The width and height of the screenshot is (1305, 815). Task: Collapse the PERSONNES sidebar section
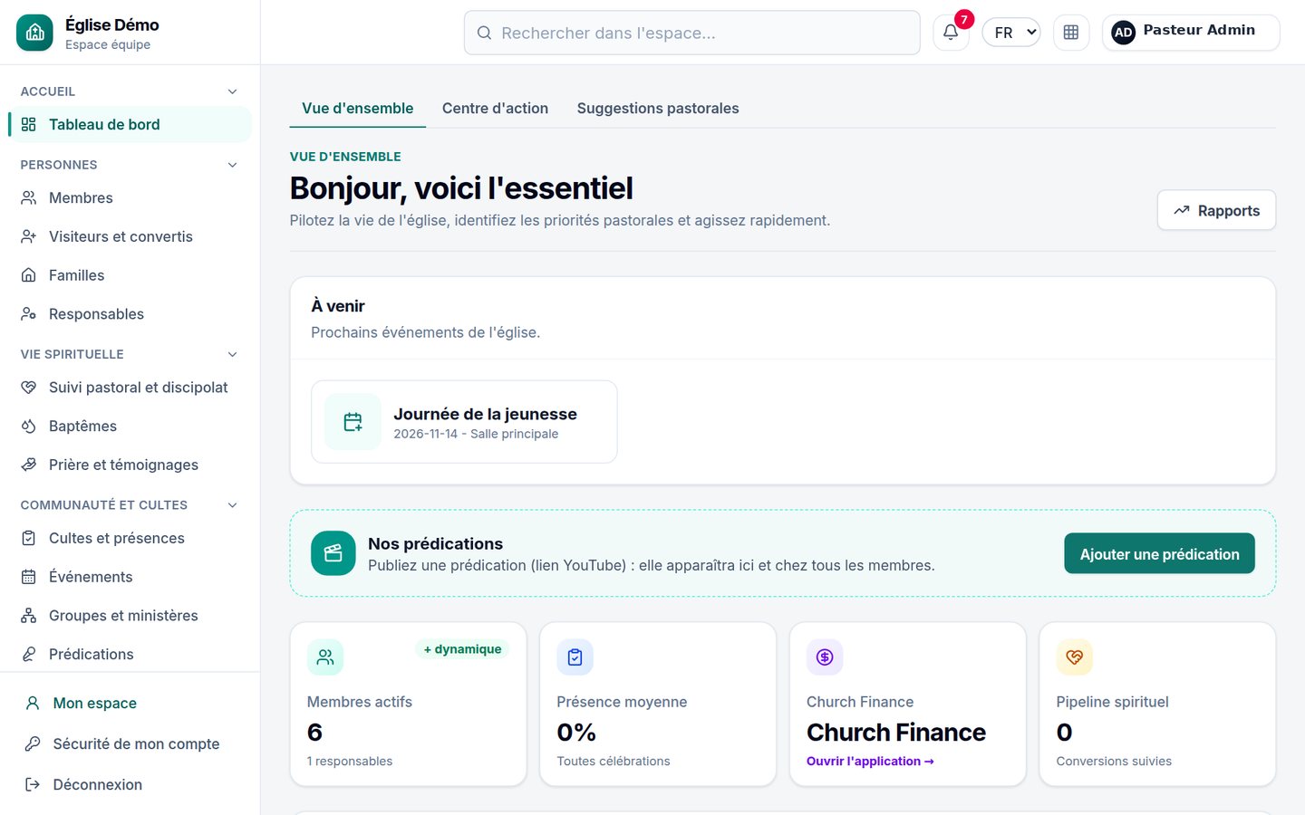233,165
